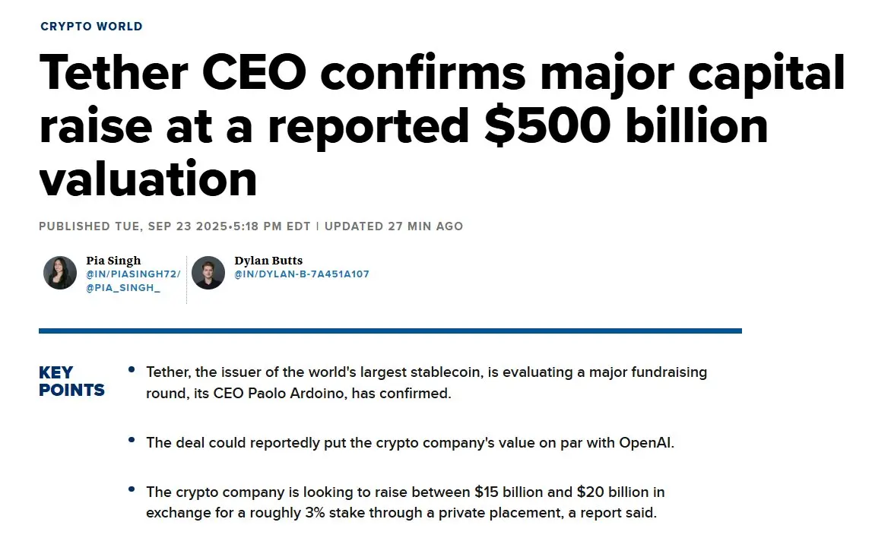Click the bullet dot before the $15 billion point
The image size is (872, 538).
132,489
